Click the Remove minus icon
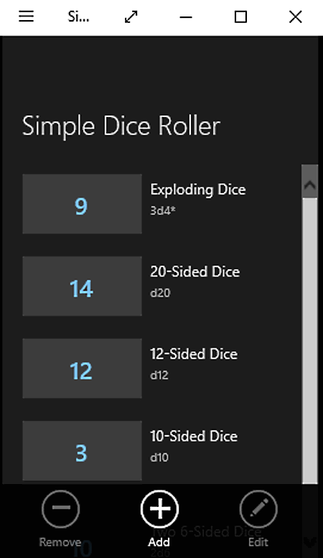 [61, 509]
